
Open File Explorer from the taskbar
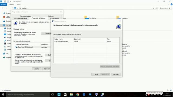[71, 95]
